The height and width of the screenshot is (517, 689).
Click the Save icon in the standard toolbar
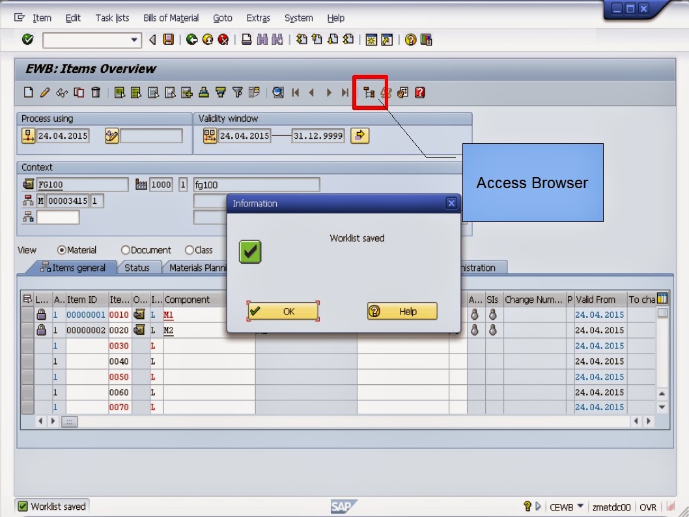[167, 40]
